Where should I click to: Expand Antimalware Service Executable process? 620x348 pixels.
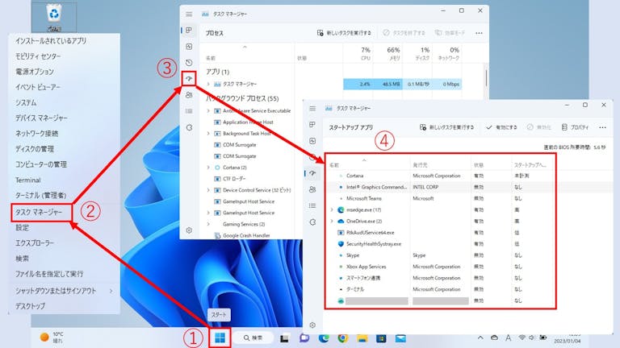(x=208, y=111)
